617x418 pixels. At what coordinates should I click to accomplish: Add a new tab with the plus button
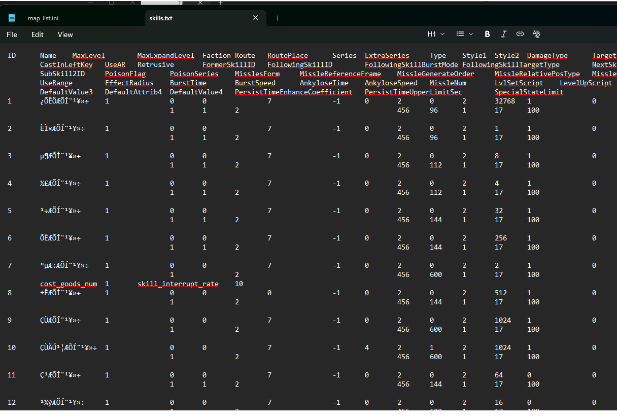click(x=278, y=18)
